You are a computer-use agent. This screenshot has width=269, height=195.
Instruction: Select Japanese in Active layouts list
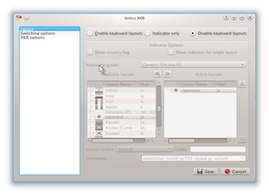coord(200,90)
